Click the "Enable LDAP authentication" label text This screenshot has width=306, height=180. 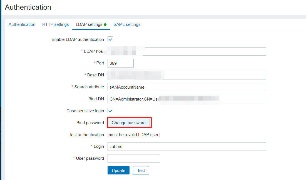[78, 39]
